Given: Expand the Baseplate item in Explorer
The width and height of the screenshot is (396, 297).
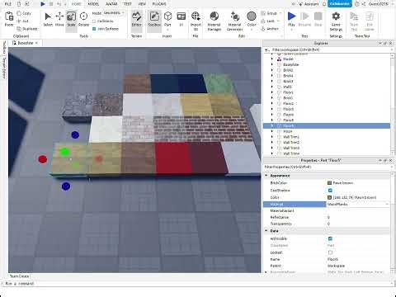Looking at the screenshot, I should pyautogui.click(x=272, y=64).
